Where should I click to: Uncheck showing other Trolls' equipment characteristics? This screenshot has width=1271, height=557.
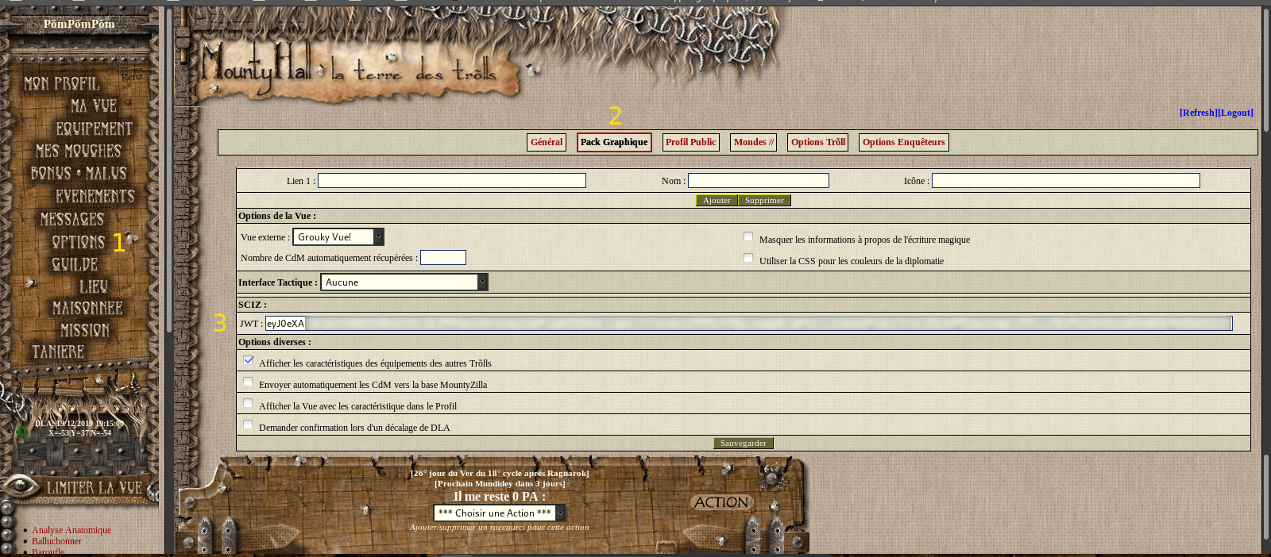[249, 360]
